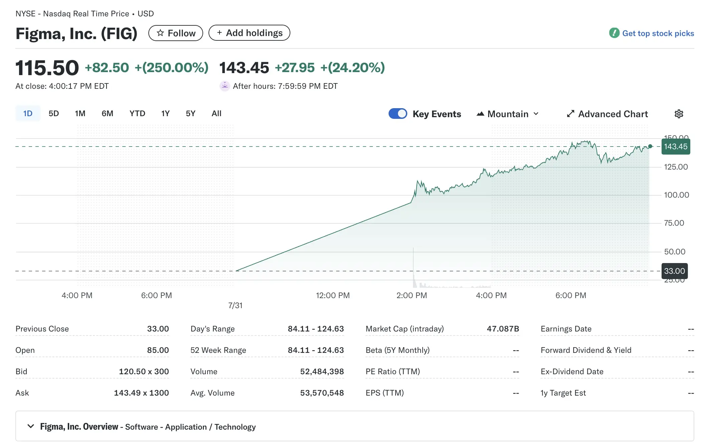Screen dimensions: 705x448
Task: Click the Open value 85.00
Action: click(158, 350)
